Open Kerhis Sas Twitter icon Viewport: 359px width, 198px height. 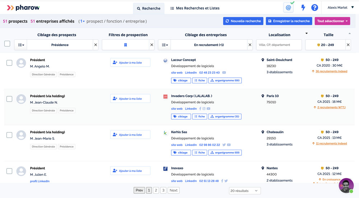pos(224,145)
